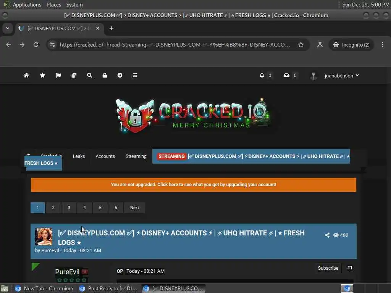The width and height of the screenshot is (391, 293).
Task: Expand the tab search dropdown arrow
Action: click(x=8, y=28)
